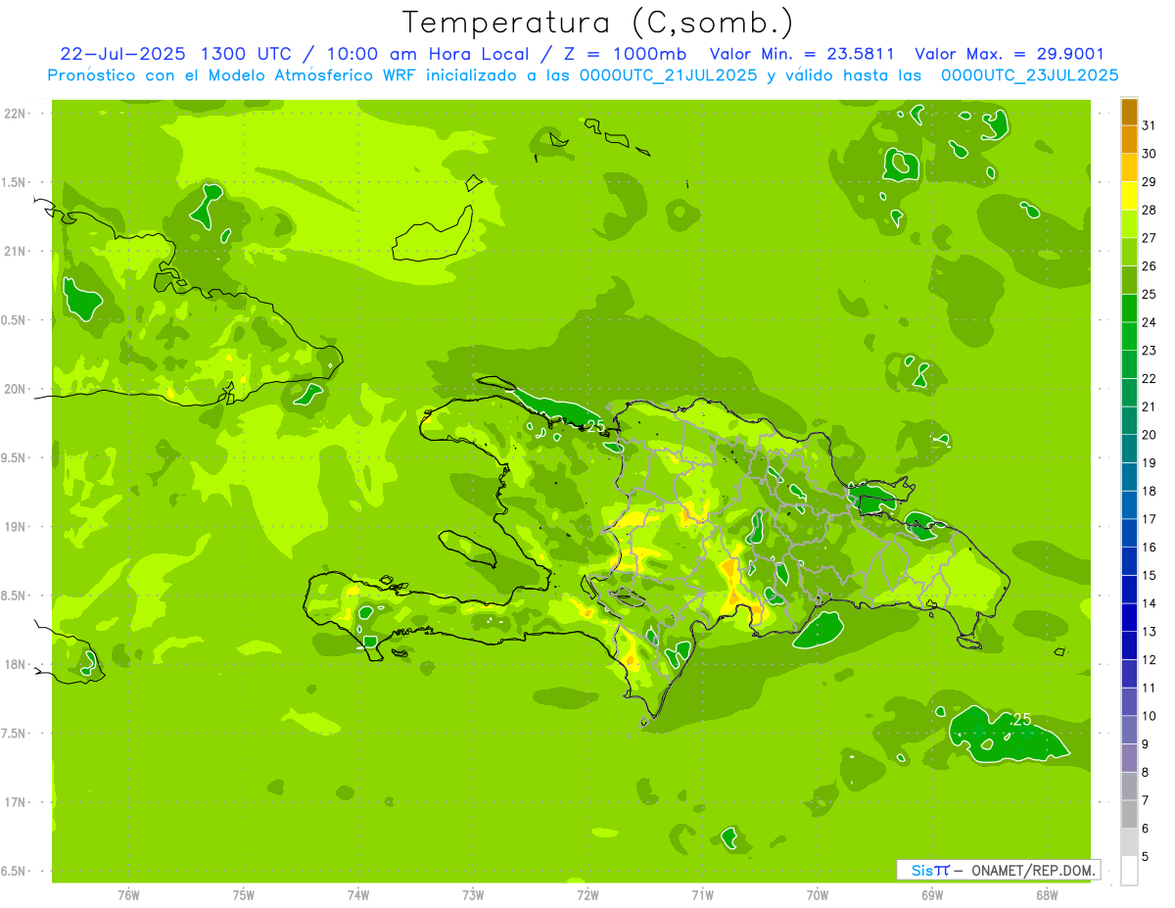Click "Valor Min. = 23.5811"
Viewport: 1175px width, 908px height.
(802, 54)
